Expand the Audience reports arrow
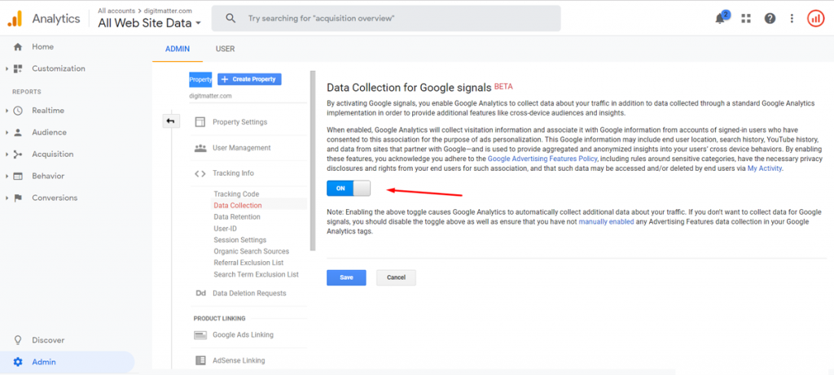The height and width of the screenshot is (375, 834). (x=7, y=133)
